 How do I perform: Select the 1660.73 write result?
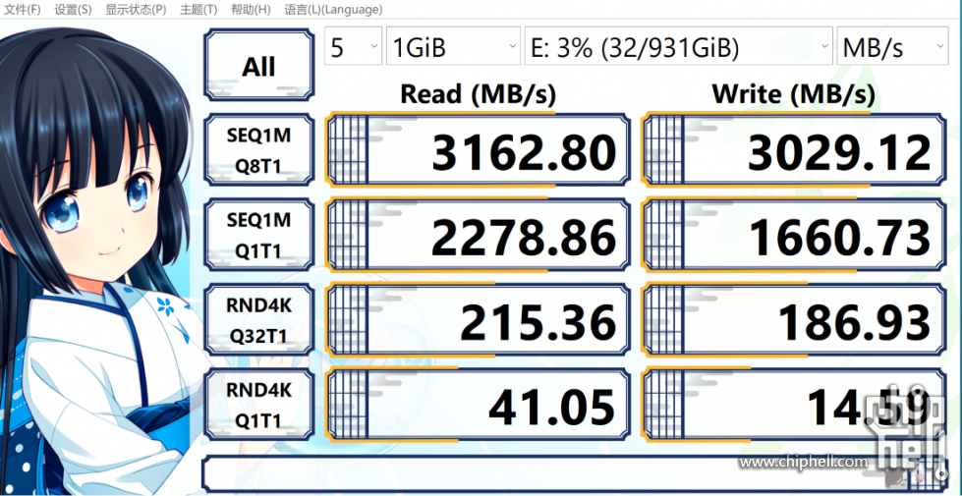click(794, 235)
